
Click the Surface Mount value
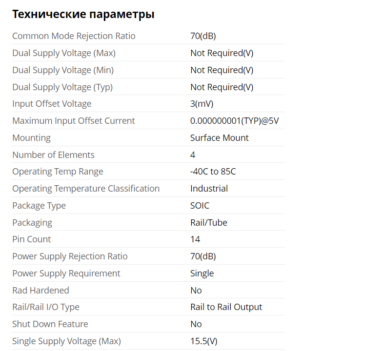tap(219, 138)
